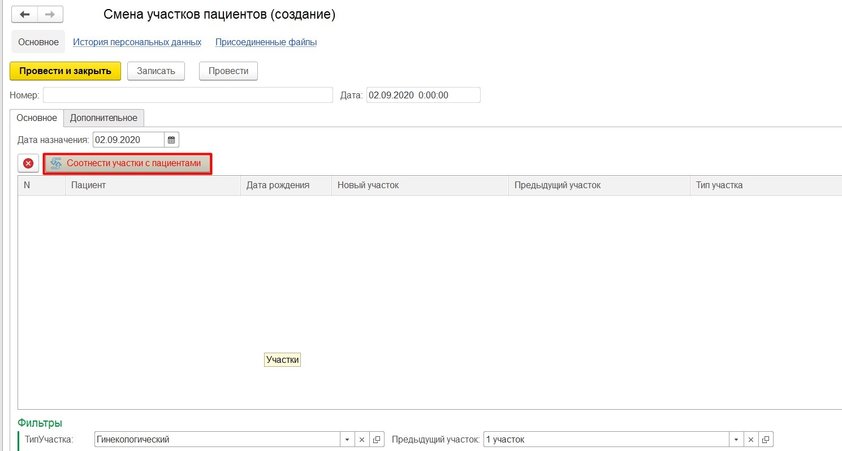Click the Пациент column header
The height and width of the screenshot is (451, 842).
(153, 185)
